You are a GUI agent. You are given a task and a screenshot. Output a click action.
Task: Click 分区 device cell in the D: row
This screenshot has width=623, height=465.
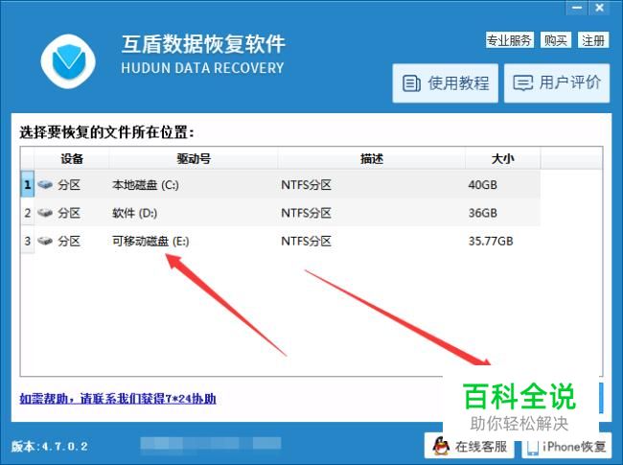(69, 213)
